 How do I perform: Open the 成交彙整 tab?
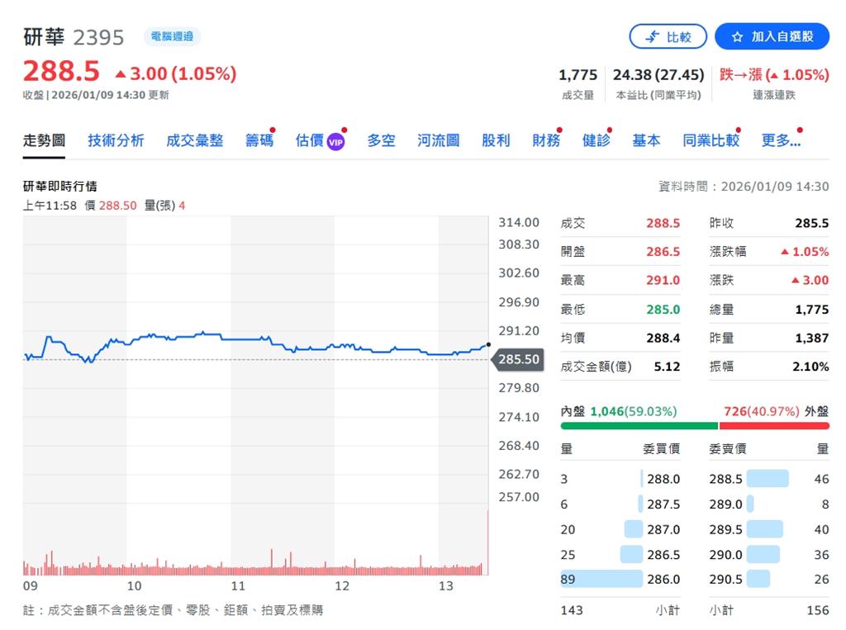coord(194,140)
